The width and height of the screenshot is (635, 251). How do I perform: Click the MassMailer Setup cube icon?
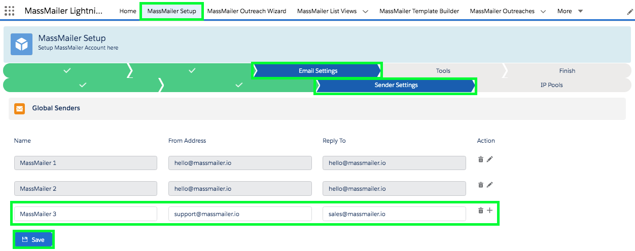(21, 44)
